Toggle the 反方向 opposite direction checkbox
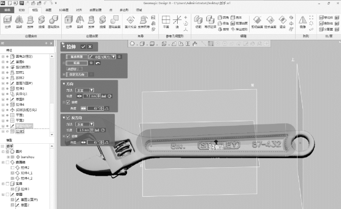This screenshot has height=209, width=341. 68,118
